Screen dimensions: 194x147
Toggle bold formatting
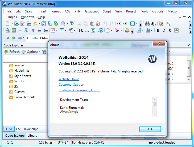(x=158, y=30)
